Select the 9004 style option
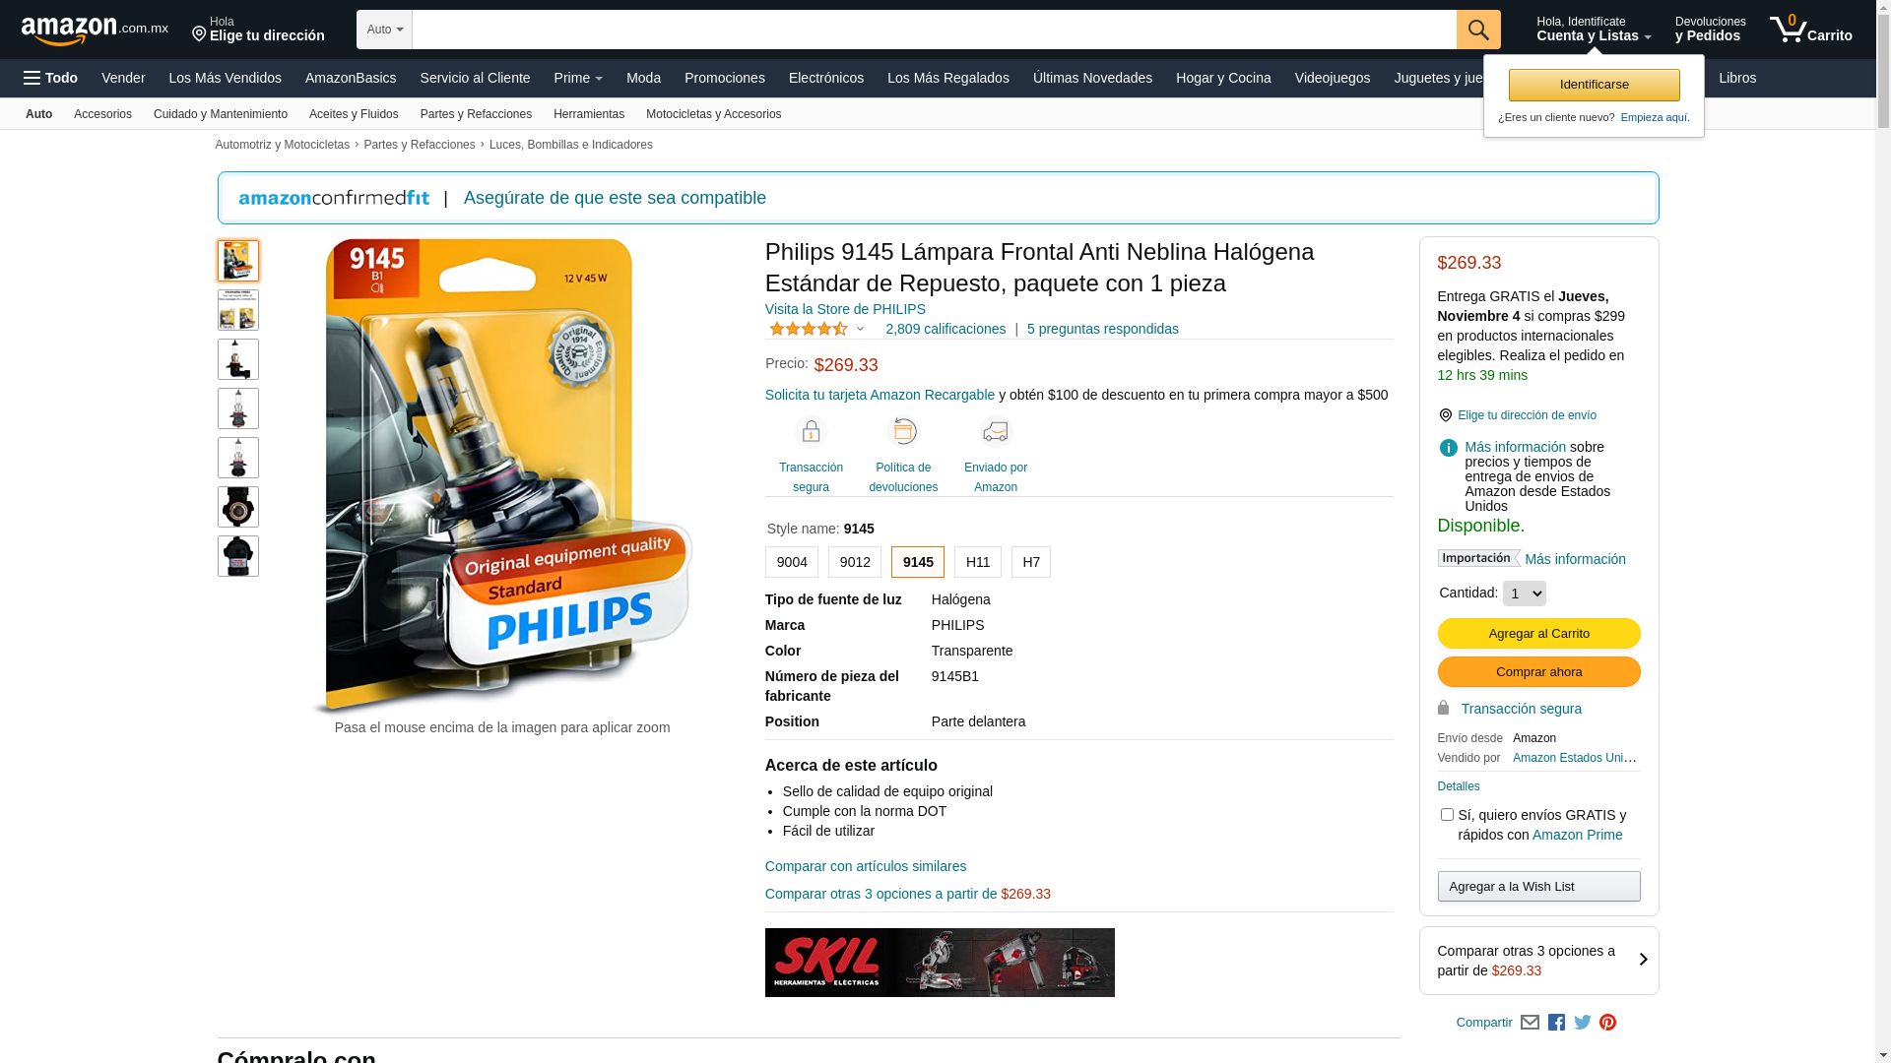 pos(792,562)
